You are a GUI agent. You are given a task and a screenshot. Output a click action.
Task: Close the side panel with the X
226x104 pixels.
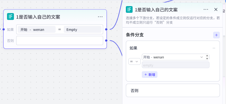[x=216, y=9]
